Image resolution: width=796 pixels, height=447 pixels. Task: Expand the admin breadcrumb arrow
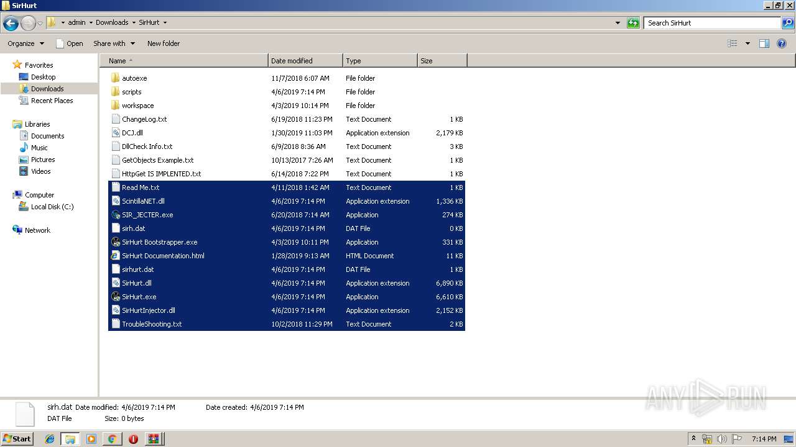point(91,23)
